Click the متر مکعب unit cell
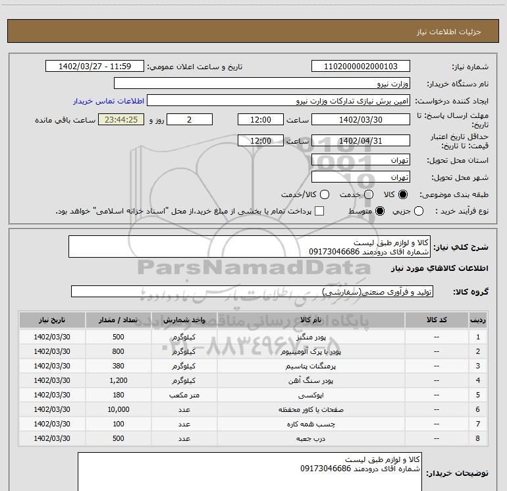Image resolution: width=507 pixels, height=491 pixels. click(184, 395)
